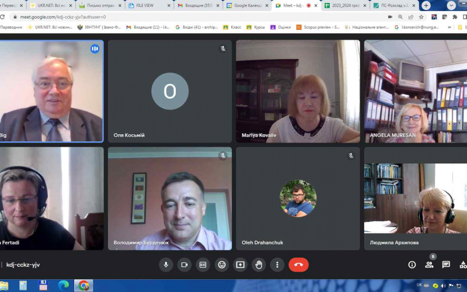
Task: Switch to FILE VIEW tab
Action: (x=150, y=5)
